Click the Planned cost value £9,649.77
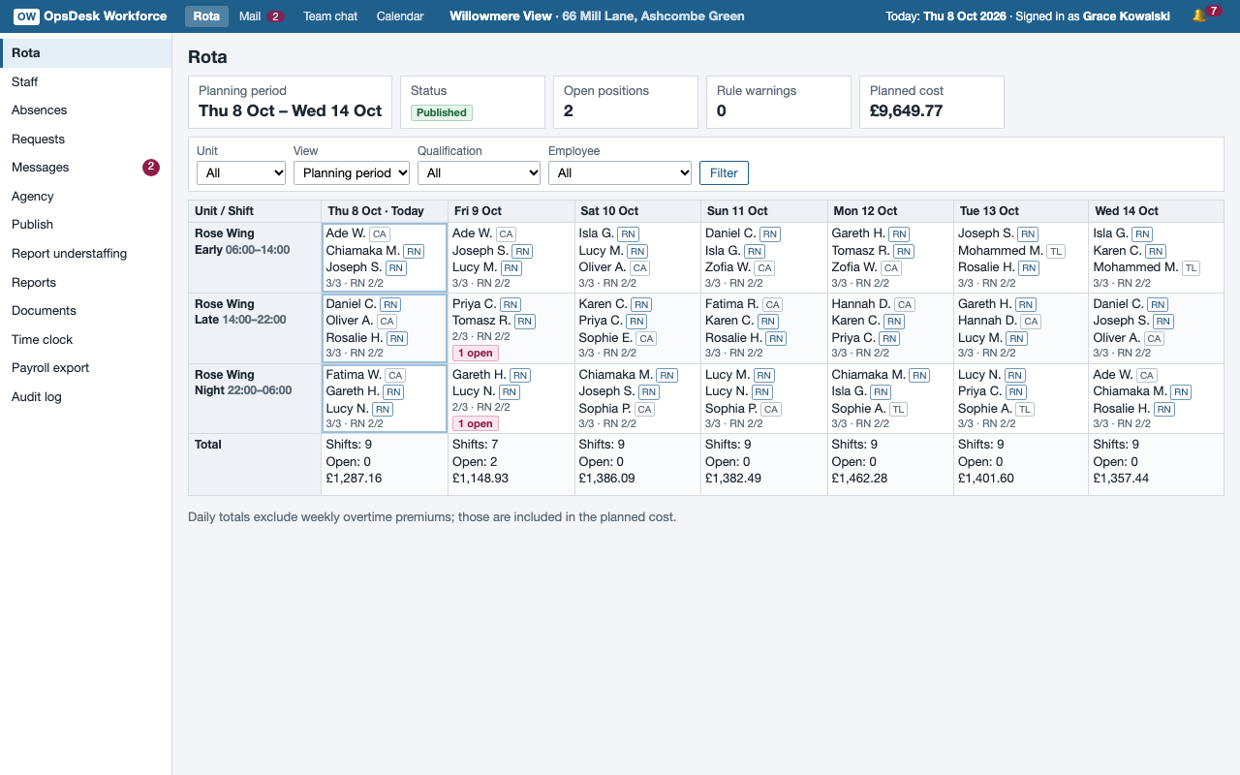This screenshot has height=775, width=1240. pyautogui.click(x=906, y=110)
